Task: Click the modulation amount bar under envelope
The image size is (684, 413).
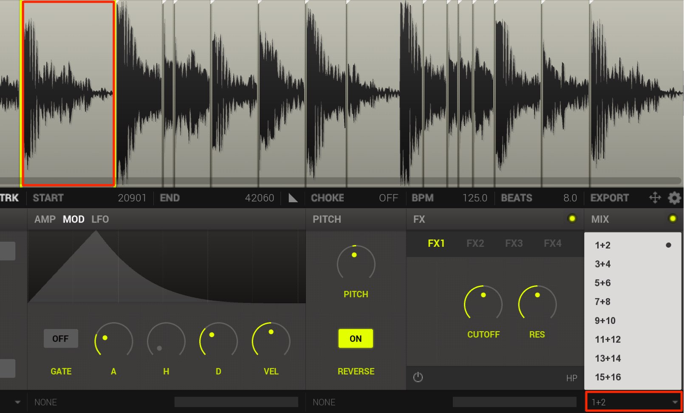Action: coord(236,402)
